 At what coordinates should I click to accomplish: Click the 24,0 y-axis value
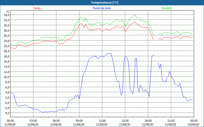click(x=7, y=41)
